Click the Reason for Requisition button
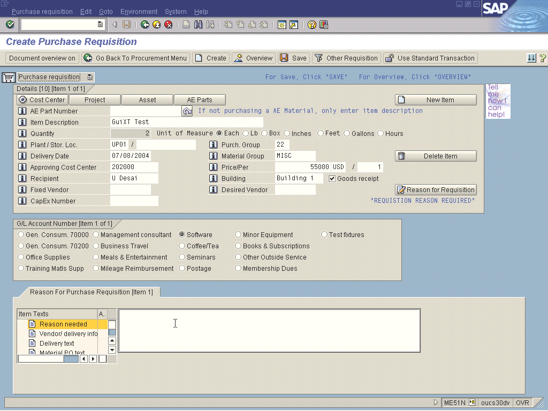Viewport: 548px width, 411px height. (x=436, y=190)
